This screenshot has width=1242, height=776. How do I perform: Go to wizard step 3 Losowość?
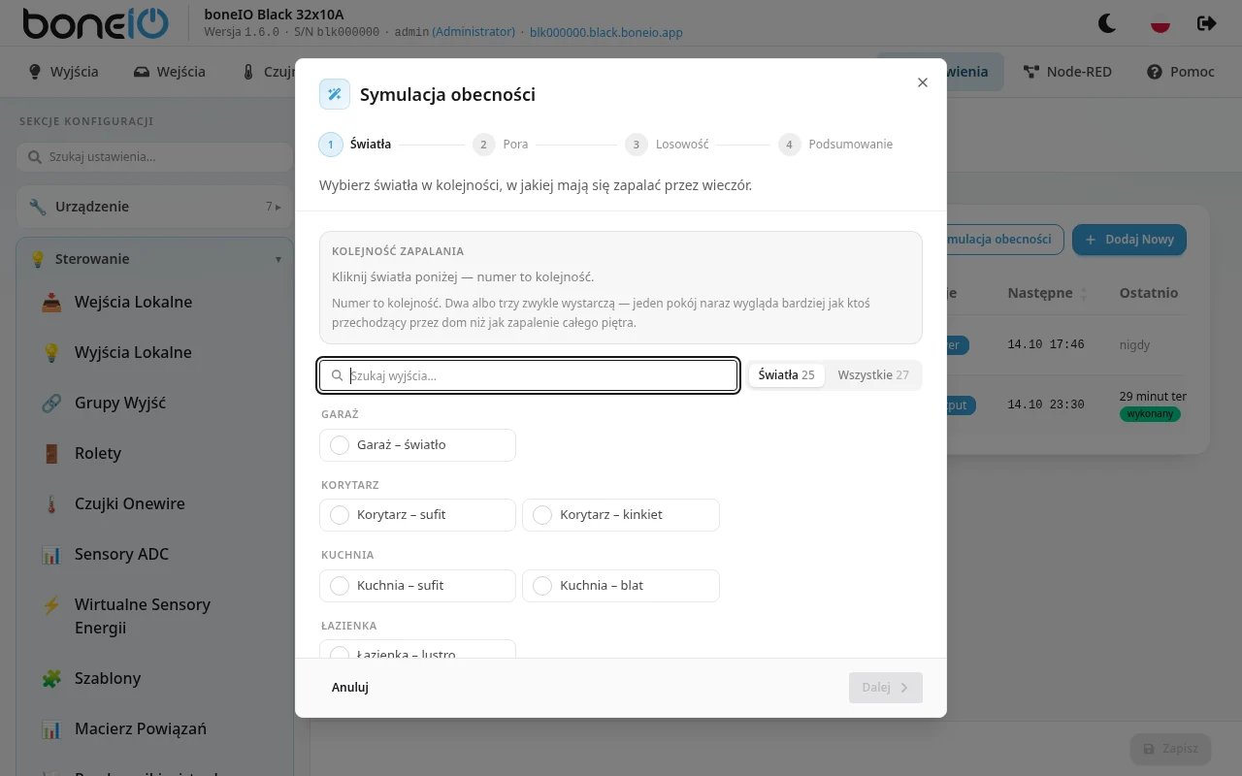pyautogui.click(x=668, y=145)
